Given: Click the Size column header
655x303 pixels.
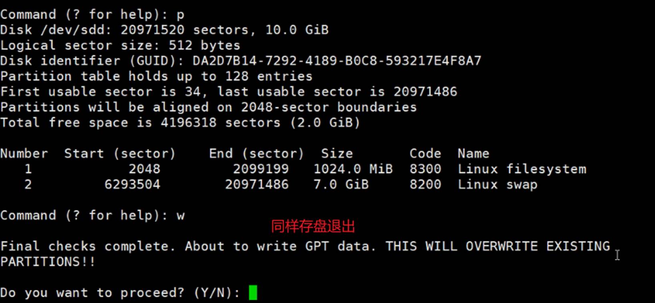Looking at the screenshot, I should click(x=337, y=154).
